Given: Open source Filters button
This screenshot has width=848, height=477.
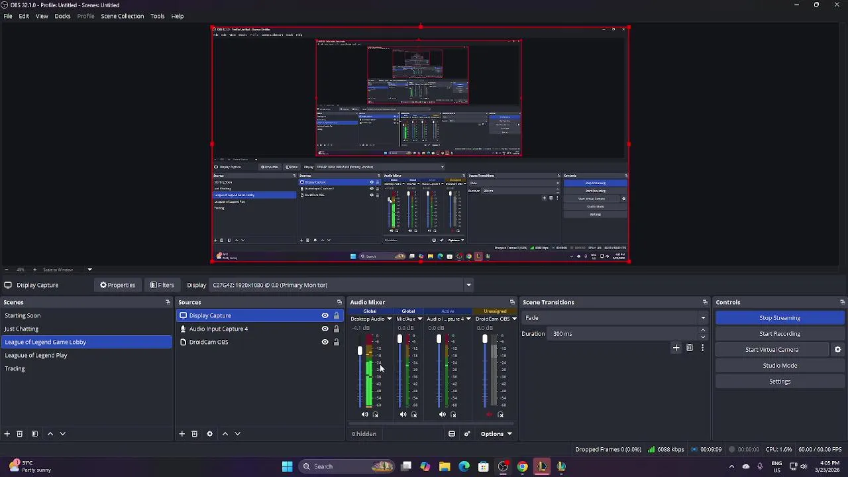Looking at the screenshot, I should point(162,285).
